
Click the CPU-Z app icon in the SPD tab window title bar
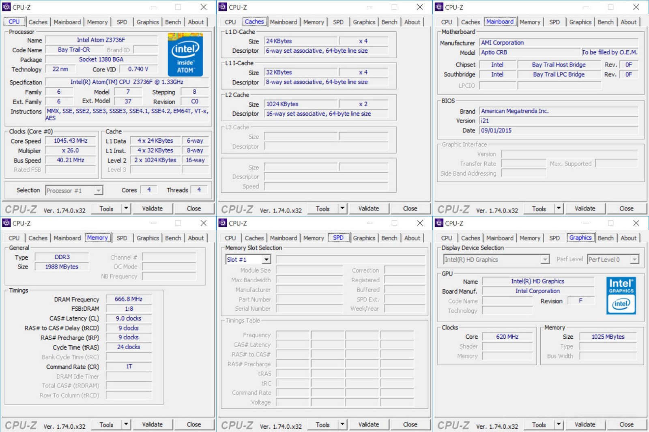click(223, 223)
